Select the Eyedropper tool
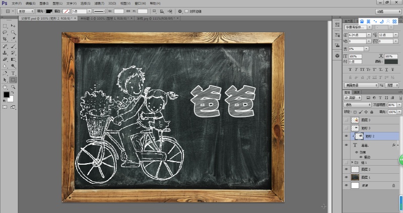 [x=13, y=39]
